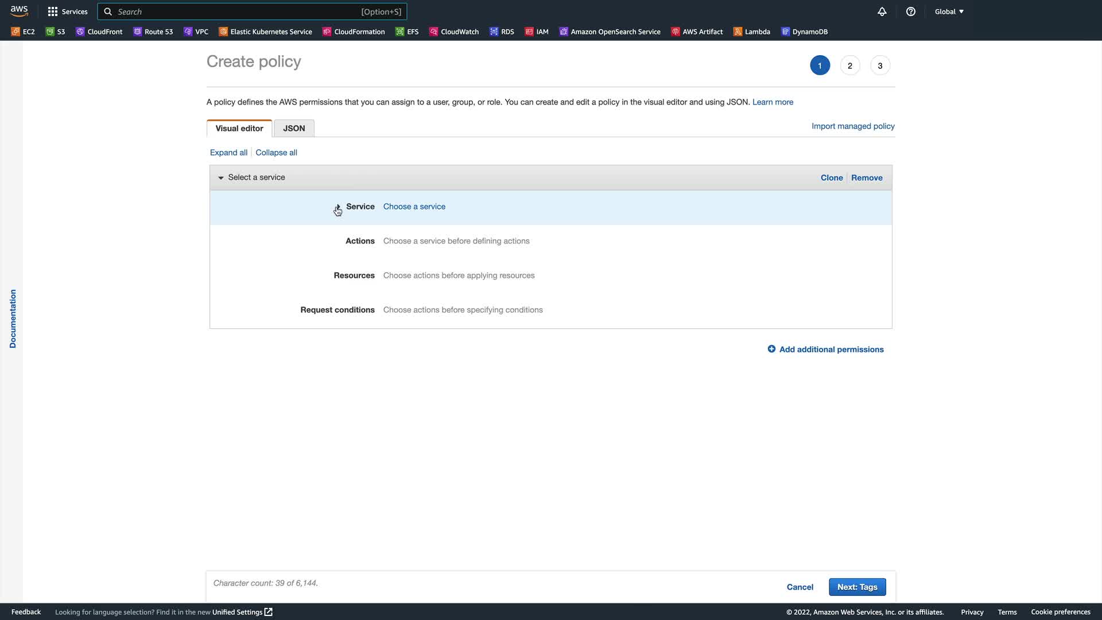
Task: Click the AWS logo home icon
Action: [x=19, y=11]
